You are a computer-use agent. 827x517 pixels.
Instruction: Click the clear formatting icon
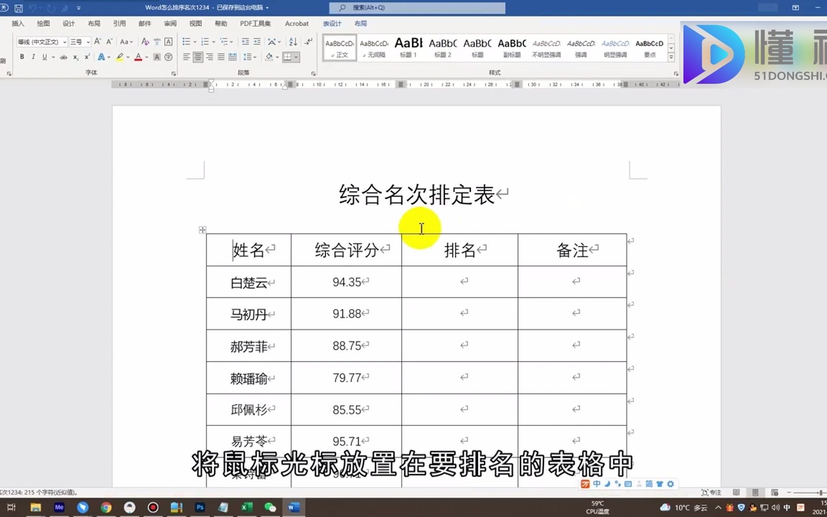[x=145, y=42]
